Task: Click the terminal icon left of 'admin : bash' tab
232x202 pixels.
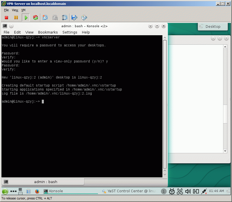Action: [x=6, y=182]
